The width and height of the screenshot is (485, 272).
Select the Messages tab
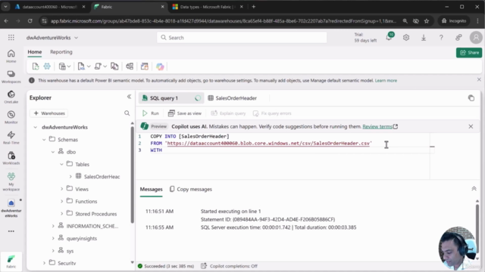click(151, 190)
